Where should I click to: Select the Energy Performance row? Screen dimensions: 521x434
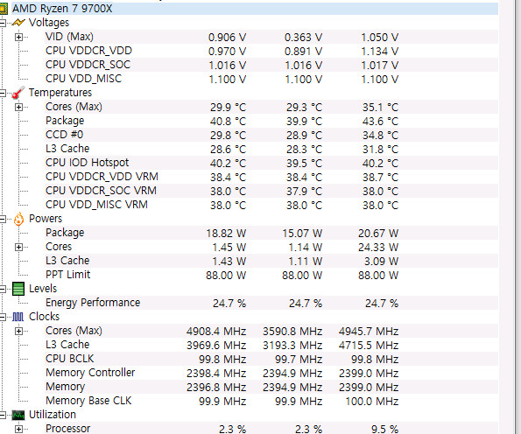tap(271, 303)
